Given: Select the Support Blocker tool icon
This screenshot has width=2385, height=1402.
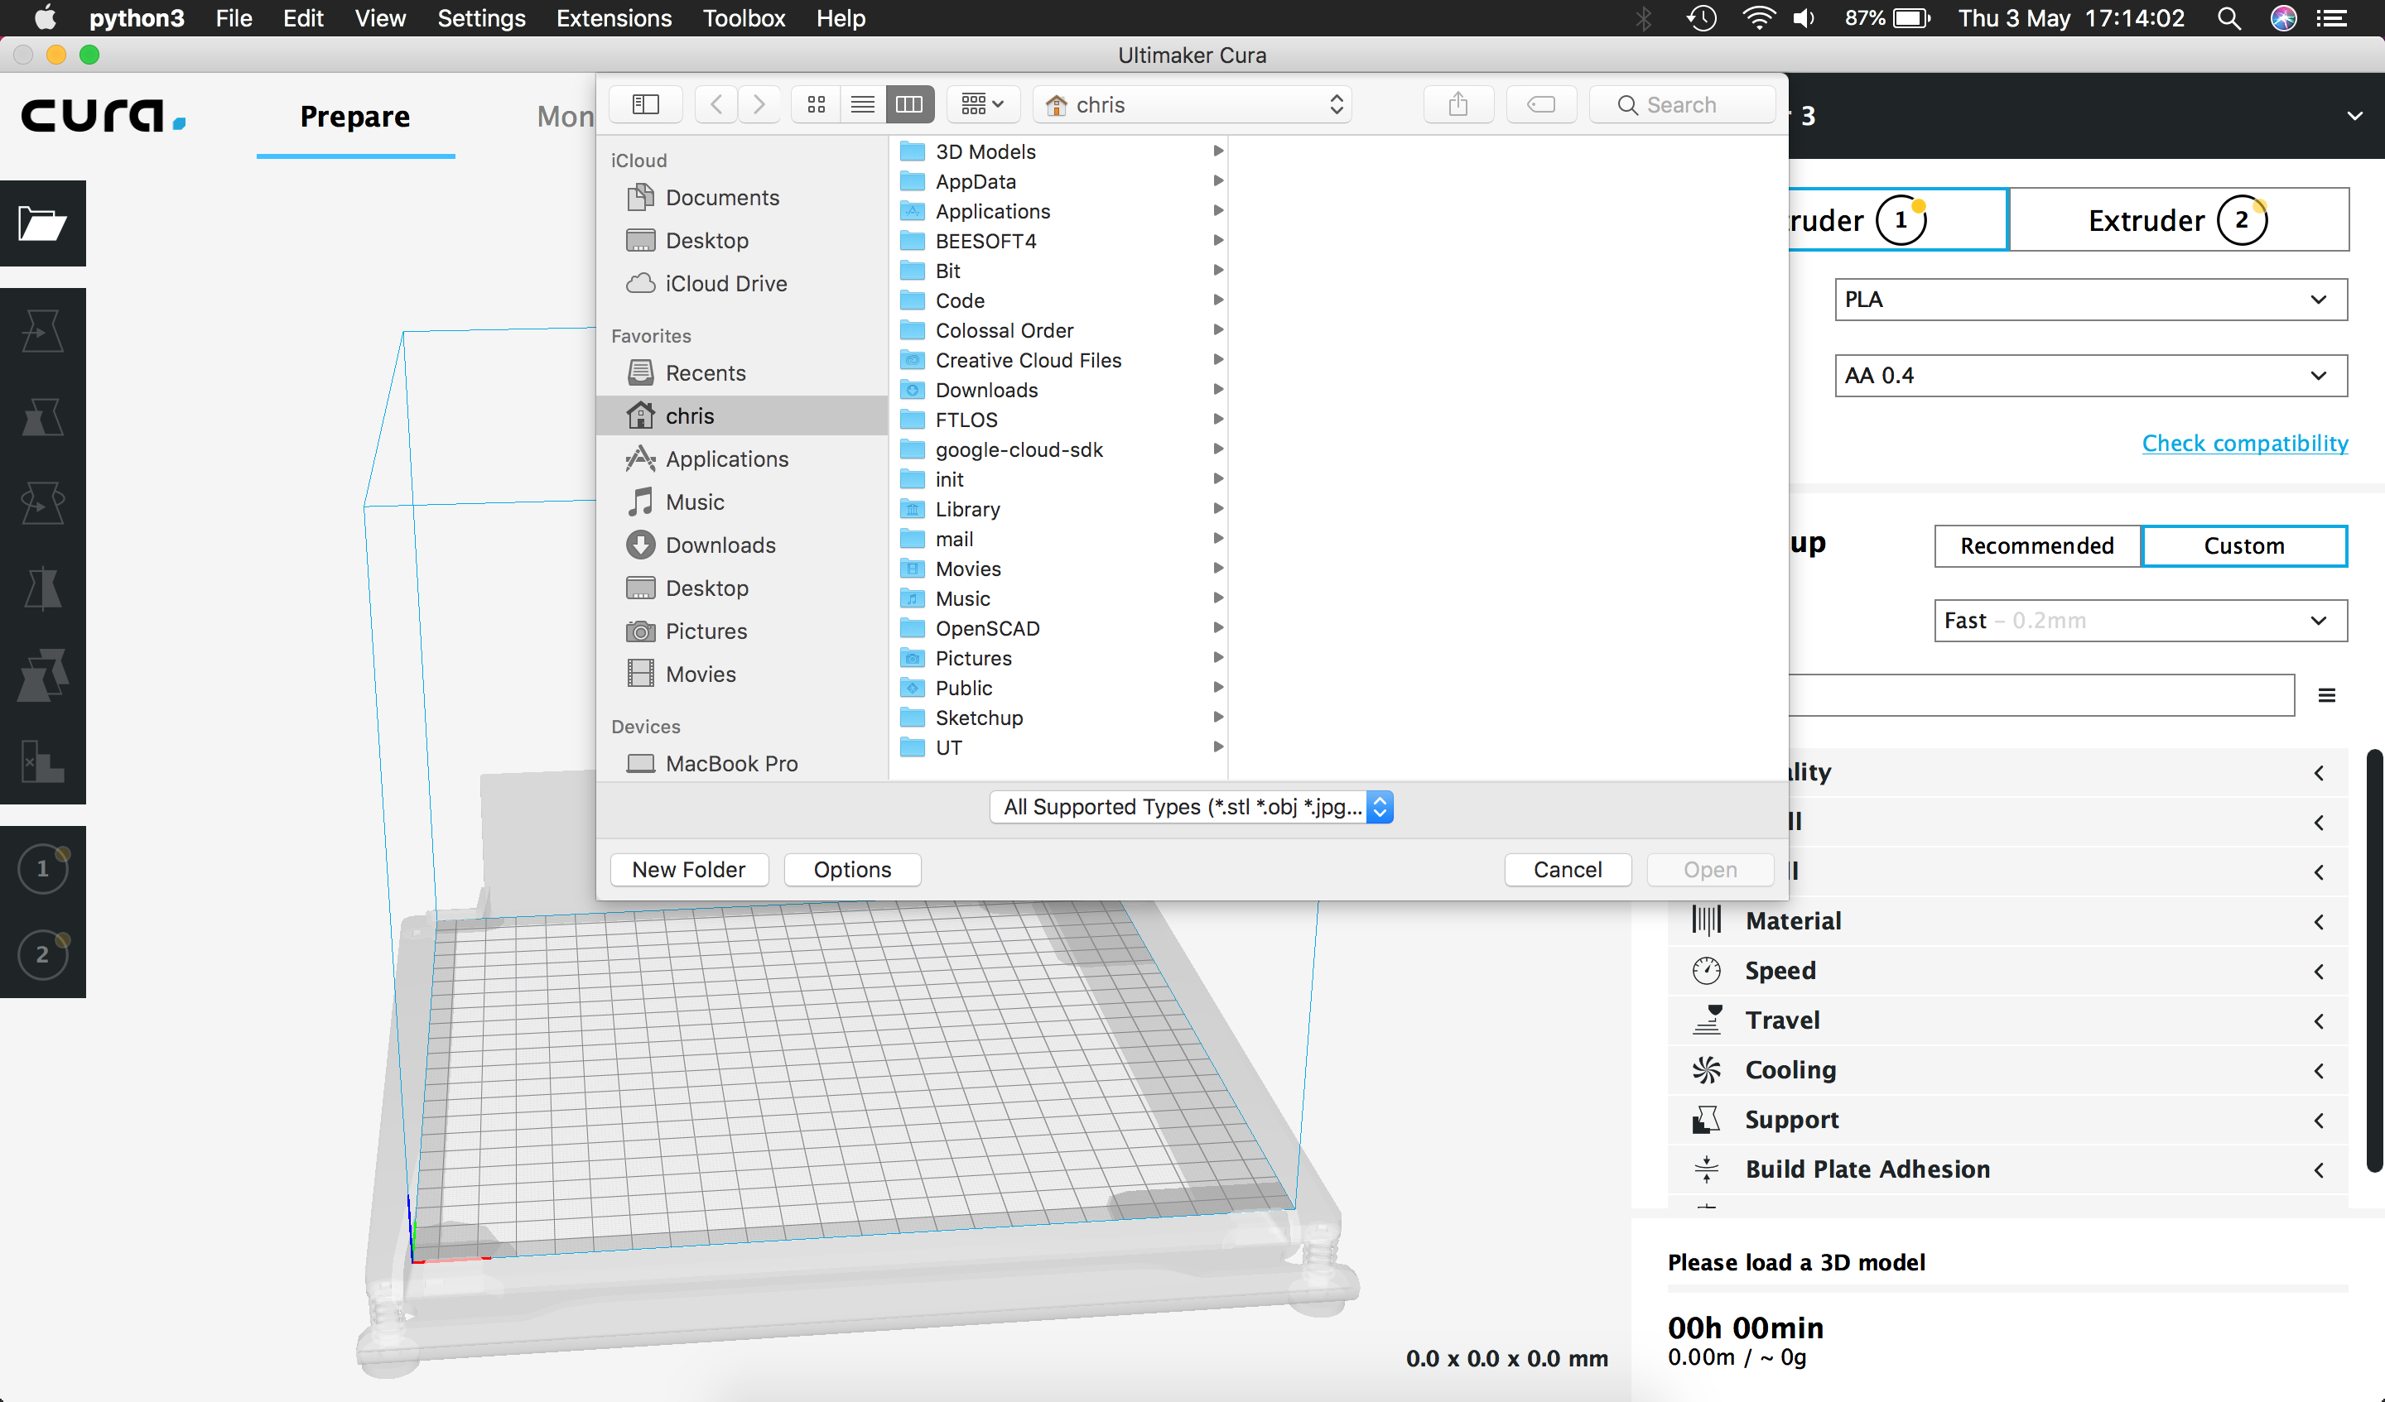Looking at the screenshot, I should click(41, 761).
